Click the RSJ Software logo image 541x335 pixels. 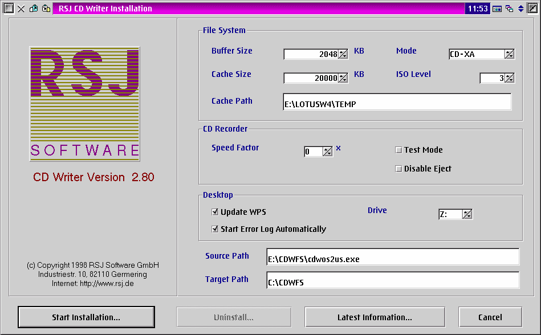click(x=85, y=104)
